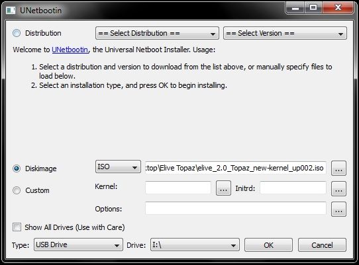The height and width of the screenshot is (265, 359).
Task: Open the Drive letter I:\ dropdown
Action: [195, 245]
